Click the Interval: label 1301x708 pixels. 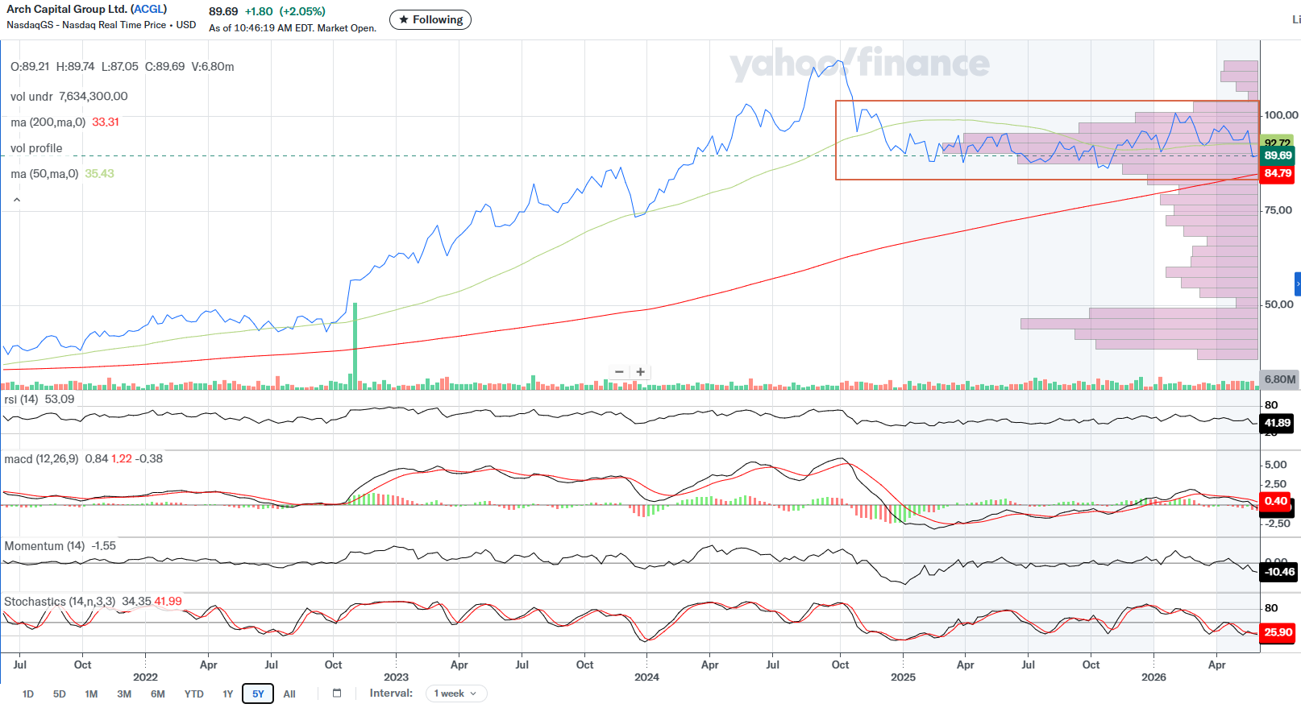[x=391, y=694]
